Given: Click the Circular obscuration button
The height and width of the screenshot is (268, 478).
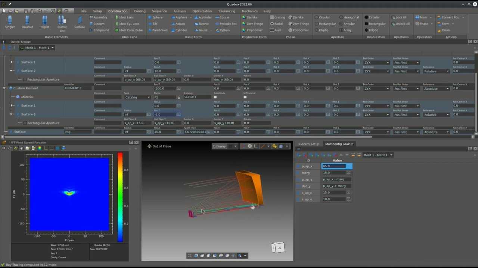Looking at the screenshot, I should [372, 17].
